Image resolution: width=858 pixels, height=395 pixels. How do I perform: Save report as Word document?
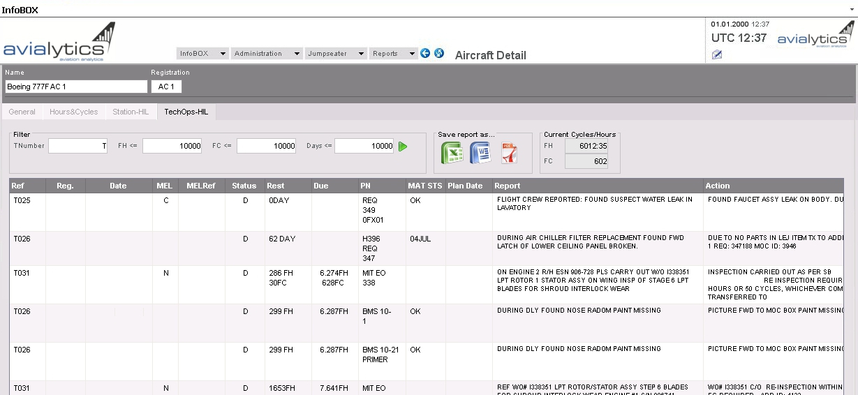(480, 153)
